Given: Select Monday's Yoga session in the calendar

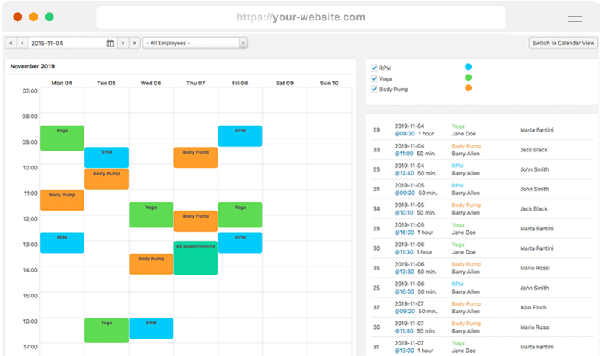Looking at the screenshot, I should tap(62, 138).
